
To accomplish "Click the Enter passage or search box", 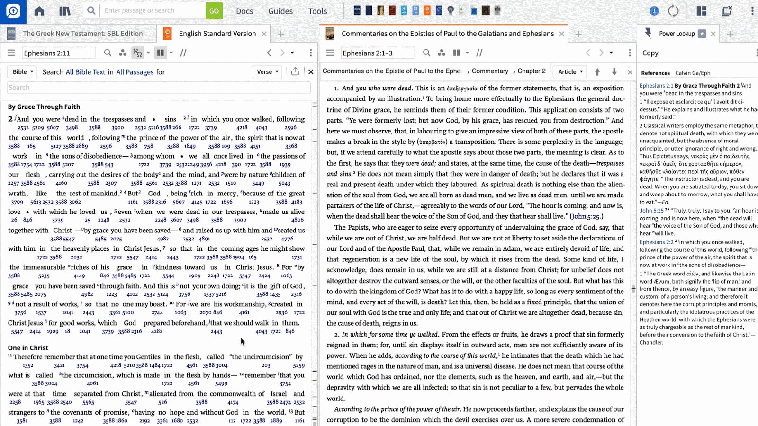I will [153, 10].
